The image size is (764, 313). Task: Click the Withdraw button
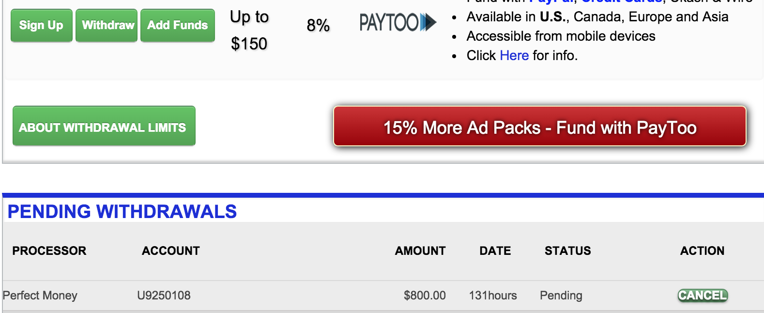[107, 25]
